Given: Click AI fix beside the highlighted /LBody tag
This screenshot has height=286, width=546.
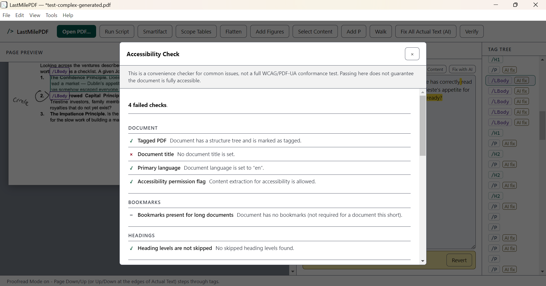Looking at the screenshot, I should click(522, 81).
